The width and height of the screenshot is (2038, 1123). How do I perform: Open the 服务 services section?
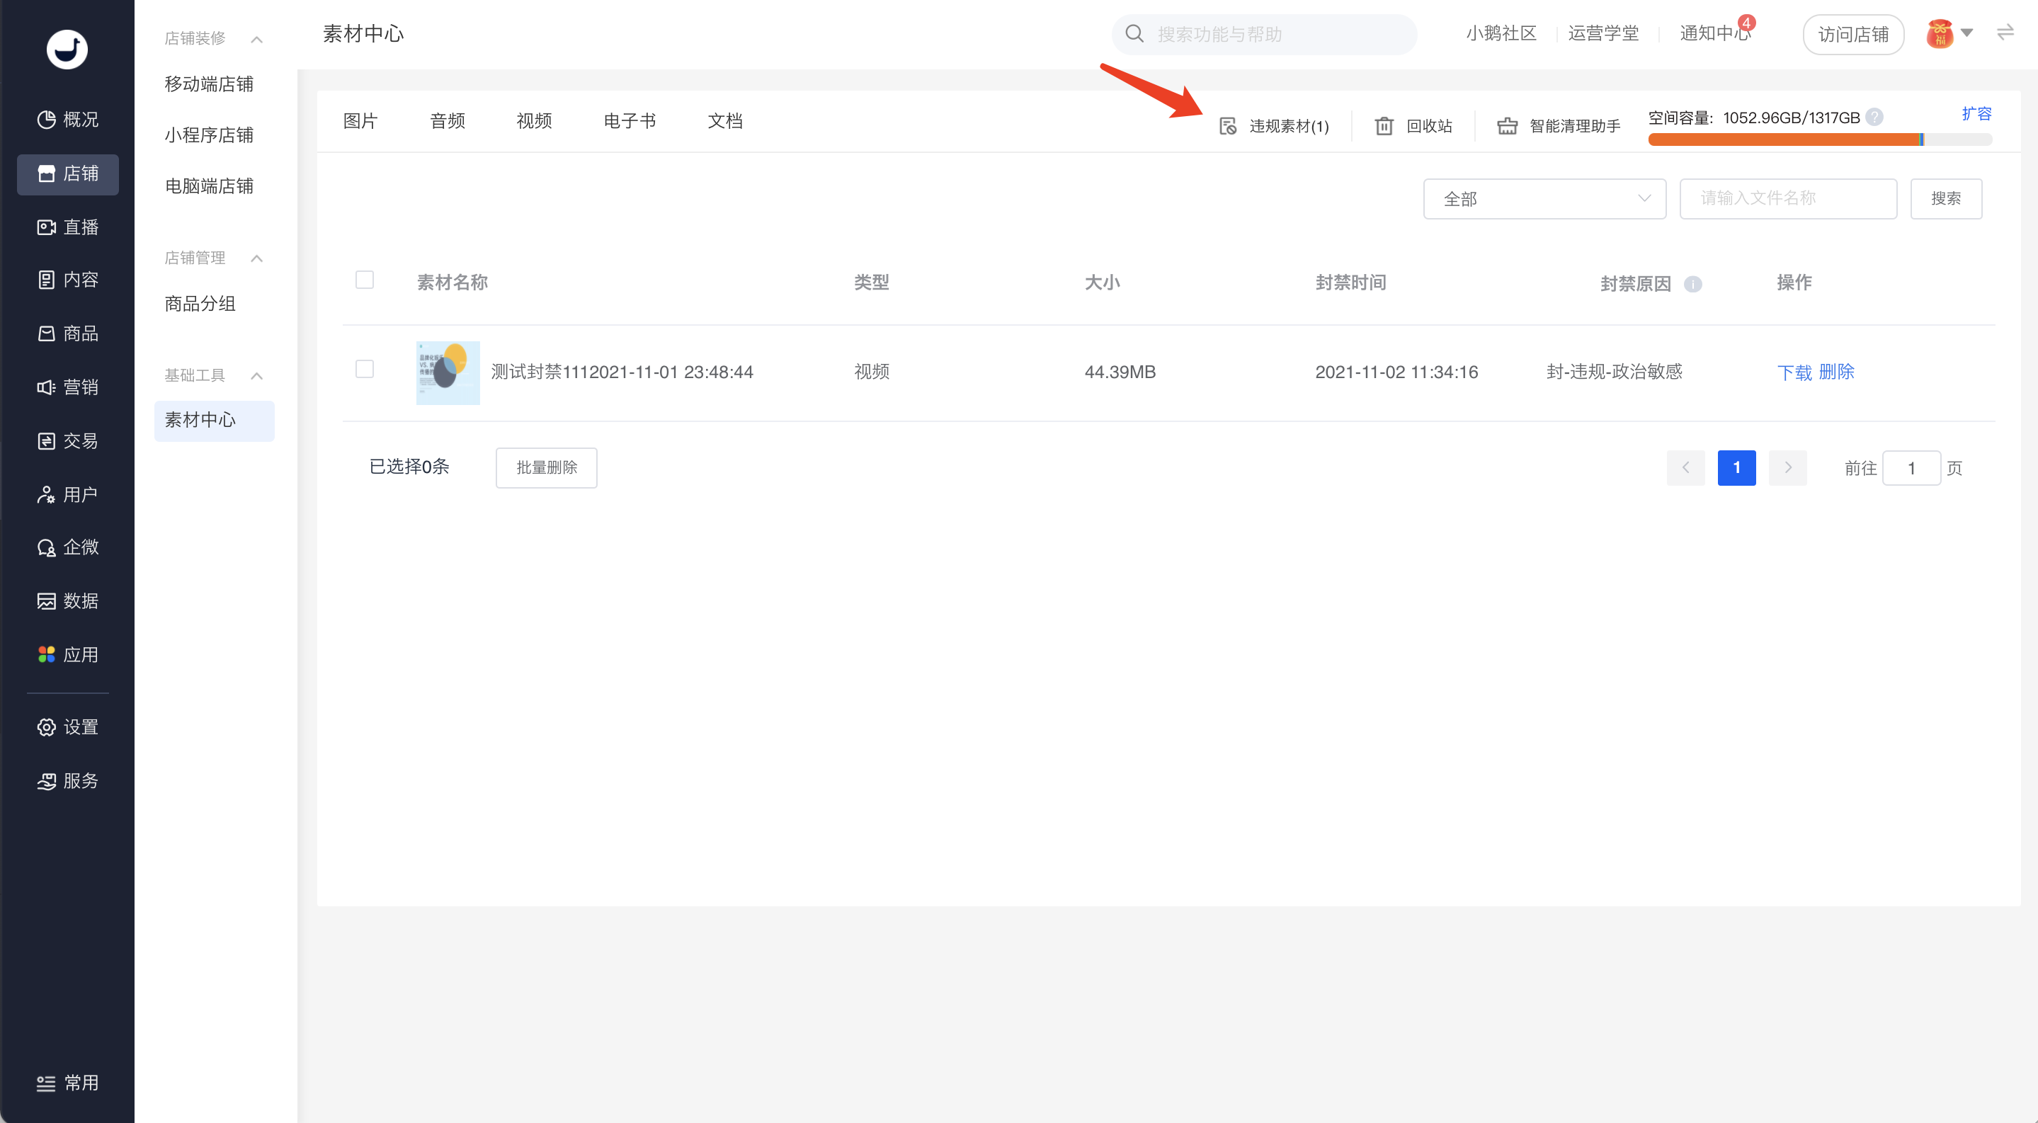tap(68, 780)
